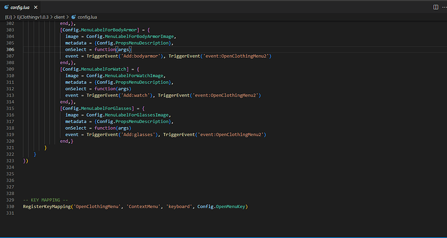Viewport: 447px width, 238px height.
Task: Select line number 315 in the gutter
Action: pyautogui.click(x=10, y=108)
